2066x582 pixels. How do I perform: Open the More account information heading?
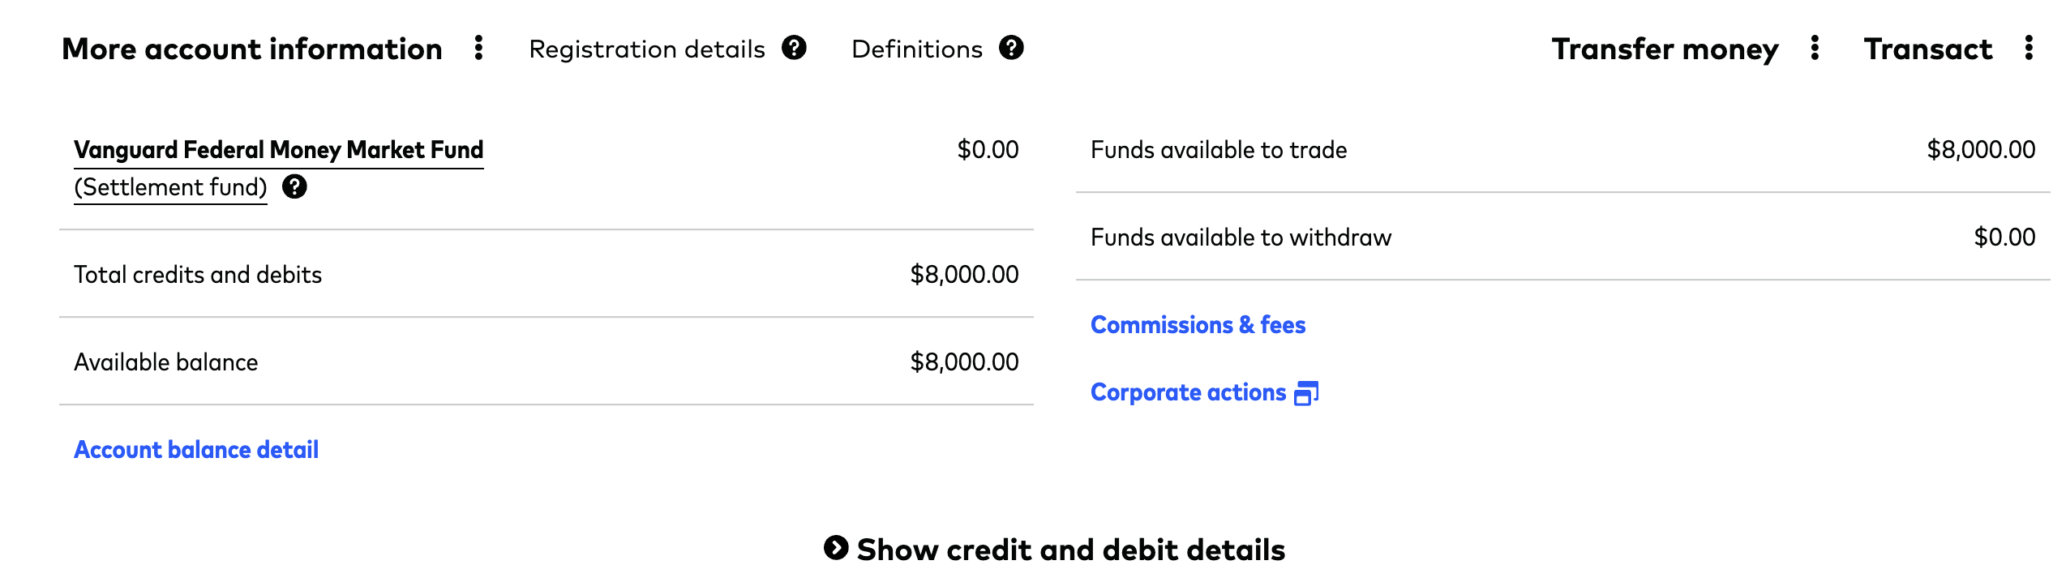click(x=252, y=49)
